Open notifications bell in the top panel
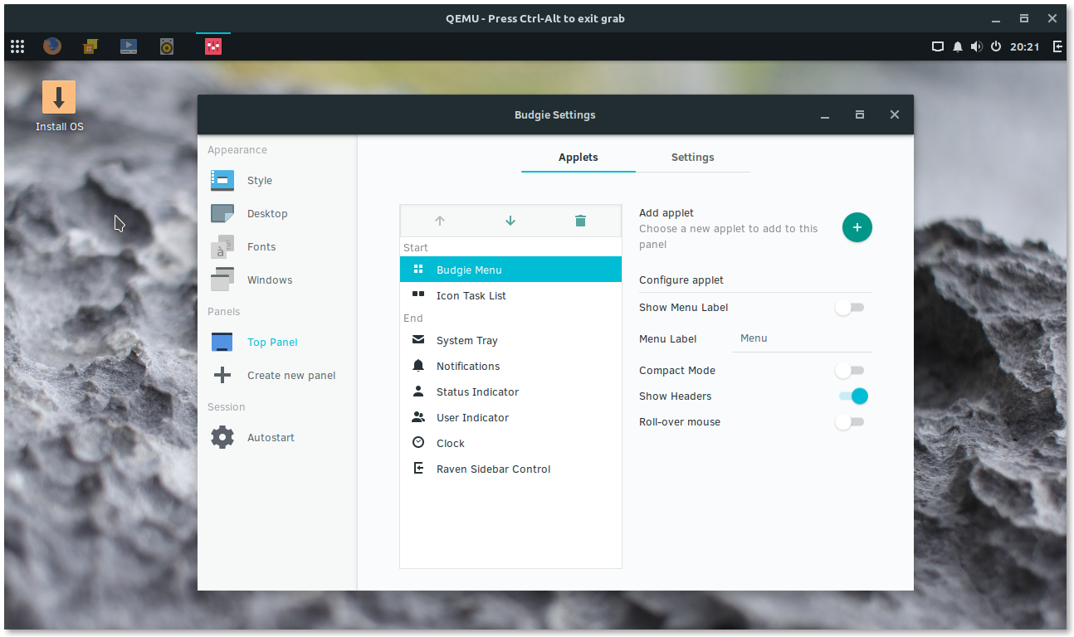1074x637 pixels. (957, 46)
